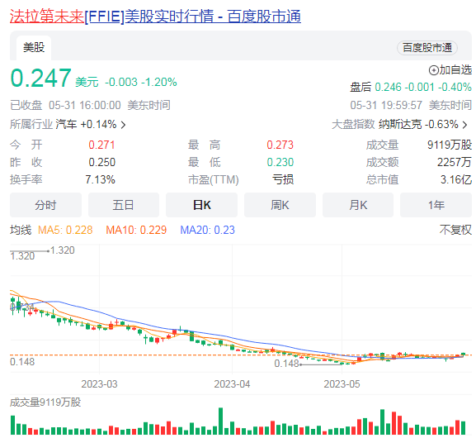Open the 不复权 adjustment selector
Image resolution: width=476 pixels, height=438 pixels.
tap(455, 230)
